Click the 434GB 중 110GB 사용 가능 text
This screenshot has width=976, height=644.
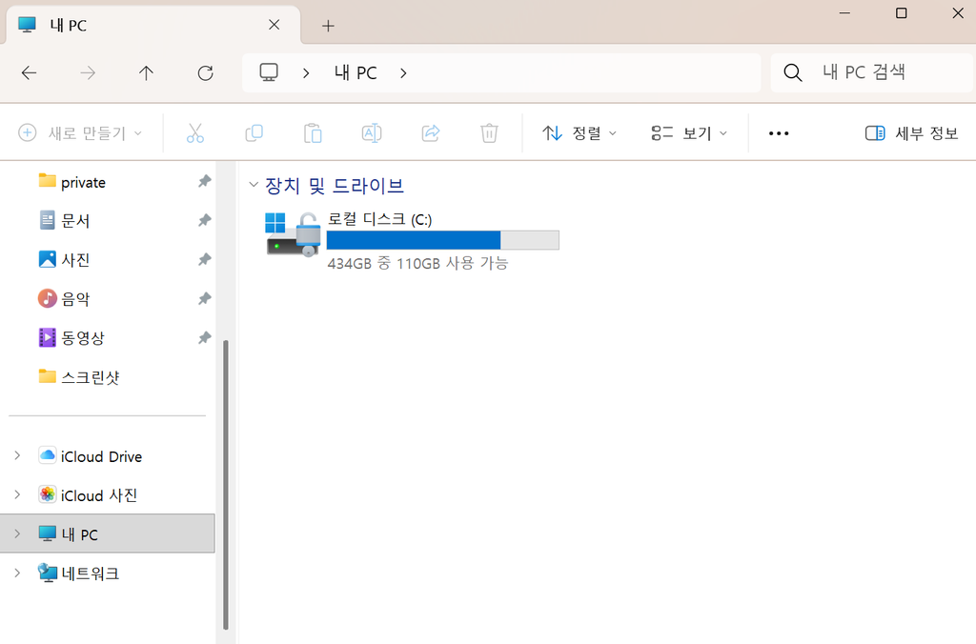[417, 263]
